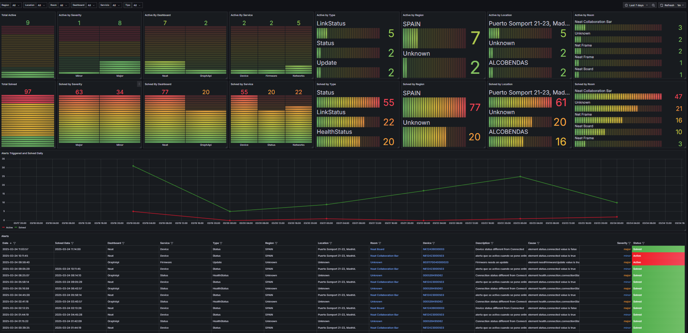Select the Location filter label
Screen dimensions: 688x333
[29, 5]
